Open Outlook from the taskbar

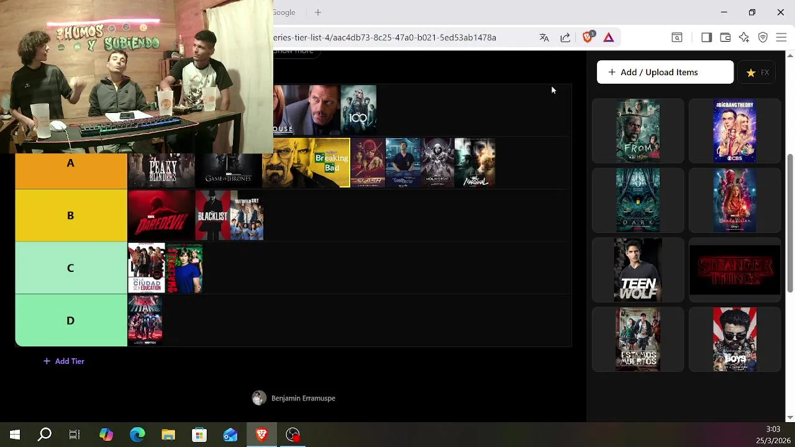pyautogui.click(x=230, y=435)
